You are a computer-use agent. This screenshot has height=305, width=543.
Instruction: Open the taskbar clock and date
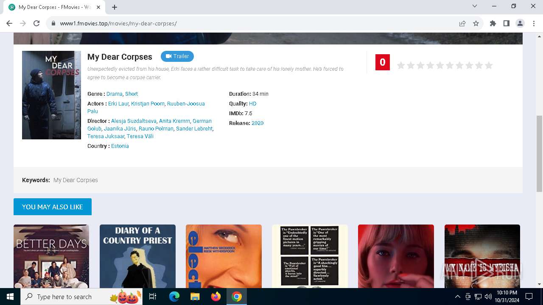pos(507,297)
